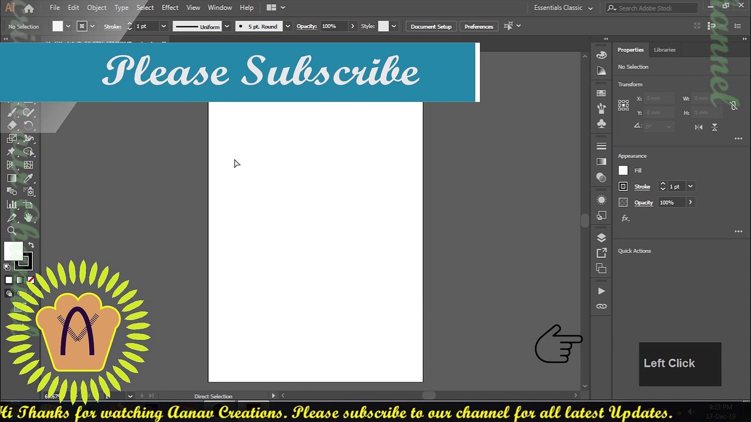Select the Gradient tool
The height and width of the screenshot is (422, 751).
coord(12,178)
